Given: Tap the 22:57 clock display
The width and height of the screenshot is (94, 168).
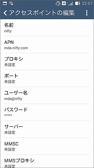Looking at the screenshot, I should (87, 3).
